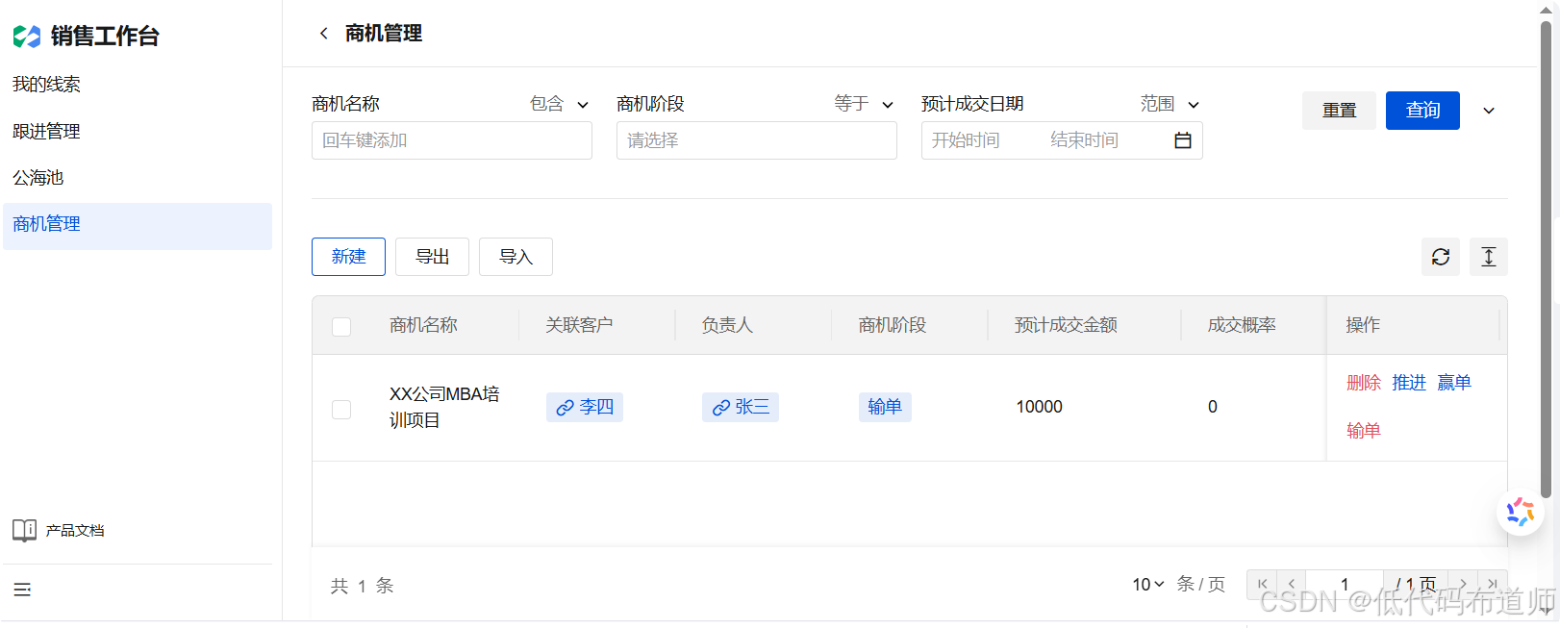Screen dimensions: 1560x628
Task: Click the 负责人 column header
Action: click(x=727, y=325)
